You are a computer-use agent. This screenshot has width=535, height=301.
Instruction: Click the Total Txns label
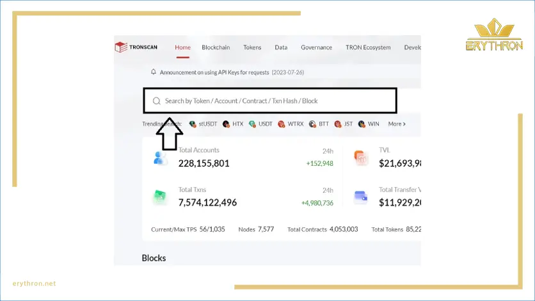pyautogui.click(x=192, y=190)
